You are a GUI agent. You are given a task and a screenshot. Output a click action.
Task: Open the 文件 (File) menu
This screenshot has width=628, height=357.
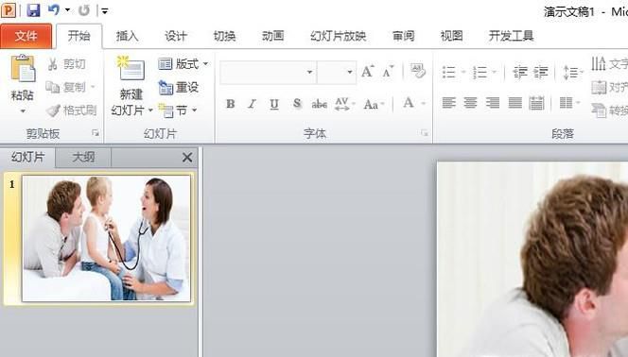pos(26,36)
